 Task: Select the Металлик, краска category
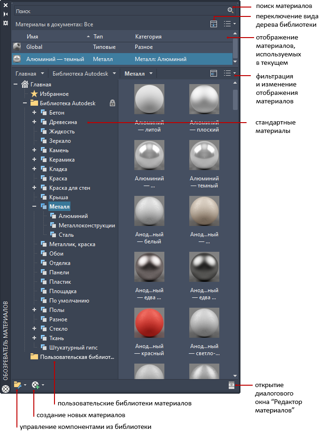click(68, 244)
